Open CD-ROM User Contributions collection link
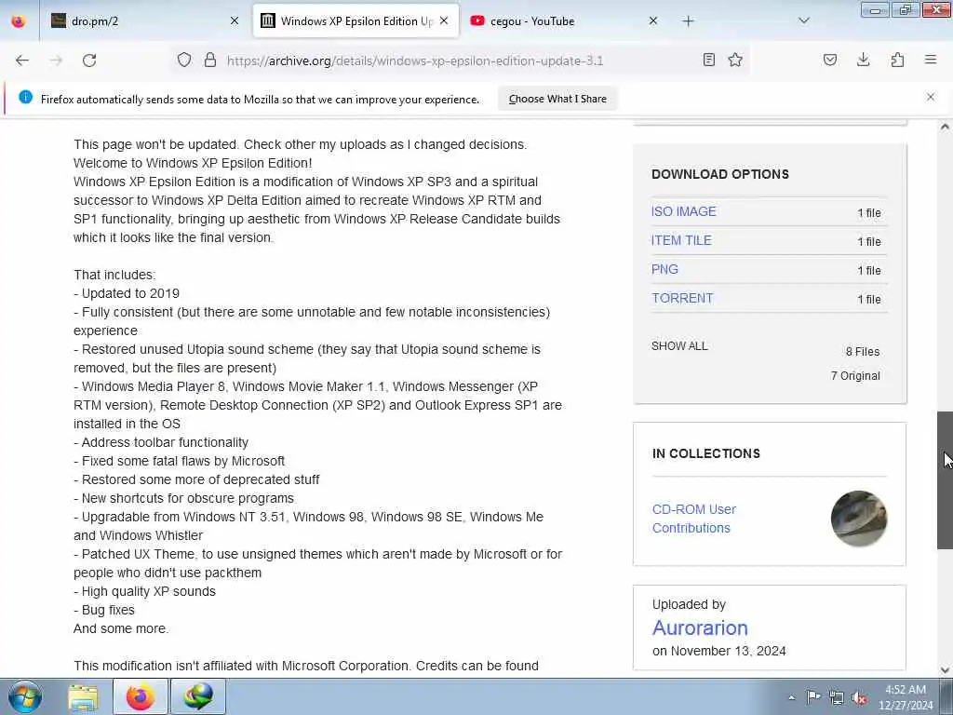The image size is (953, 715). (694, 519)
